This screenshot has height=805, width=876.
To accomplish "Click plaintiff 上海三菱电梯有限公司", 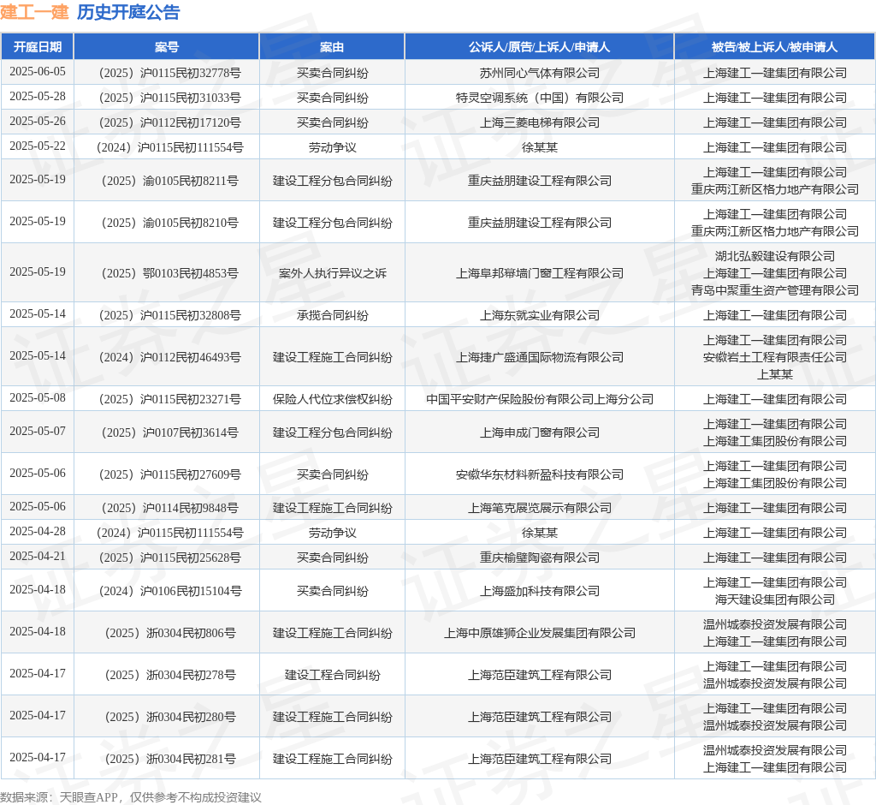I will point(539,122).
